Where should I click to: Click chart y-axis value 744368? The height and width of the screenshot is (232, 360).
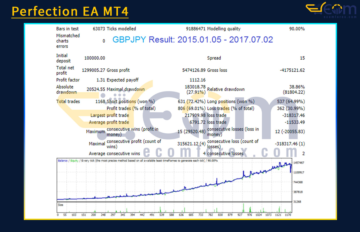298,182
